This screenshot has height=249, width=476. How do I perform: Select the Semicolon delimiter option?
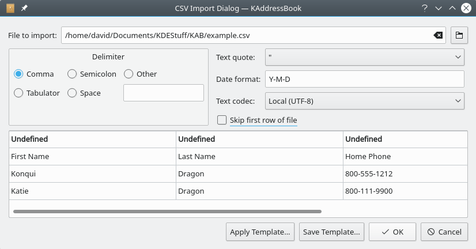(x=72, y=74)
